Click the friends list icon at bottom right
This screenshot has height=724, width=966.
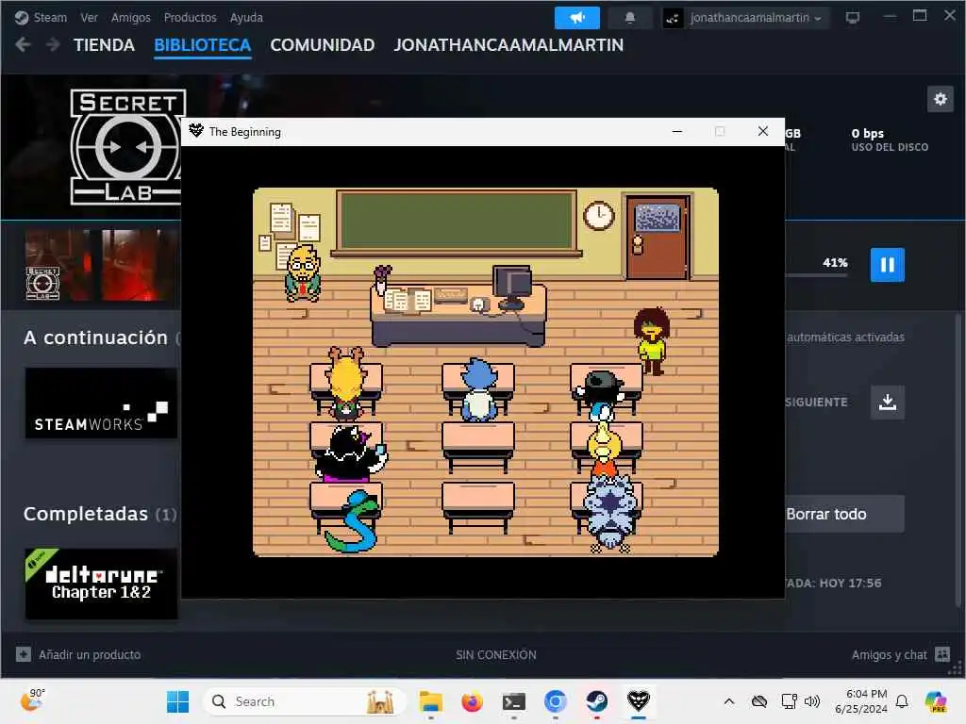(x=942, y=654)
